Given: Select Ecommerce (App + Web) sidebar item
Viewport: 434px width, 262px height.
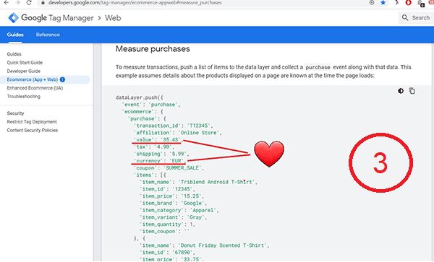Looking at the screenshot, I should (x=33, y=79).
